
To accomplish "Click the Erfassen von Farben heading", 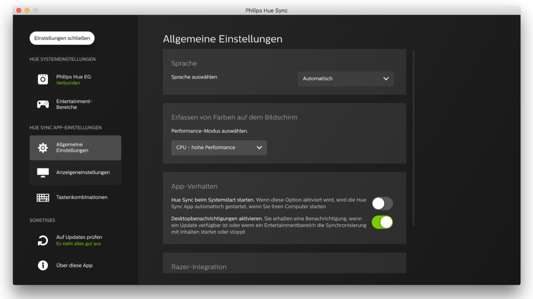I will (234, 117).
